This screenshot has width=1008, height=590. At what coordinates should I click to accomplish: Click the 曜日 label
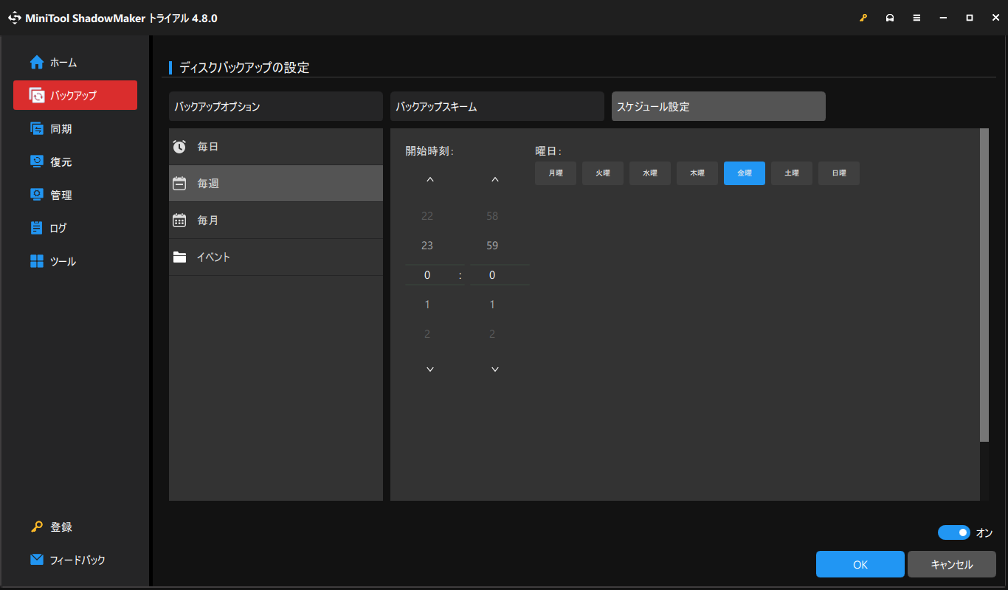click(548, 151)
